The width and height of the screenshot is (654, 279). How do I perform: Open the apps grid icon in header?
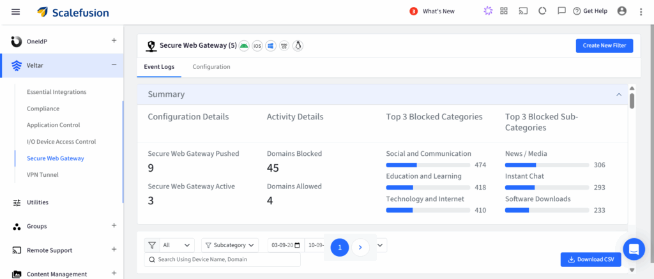[504, 11]
